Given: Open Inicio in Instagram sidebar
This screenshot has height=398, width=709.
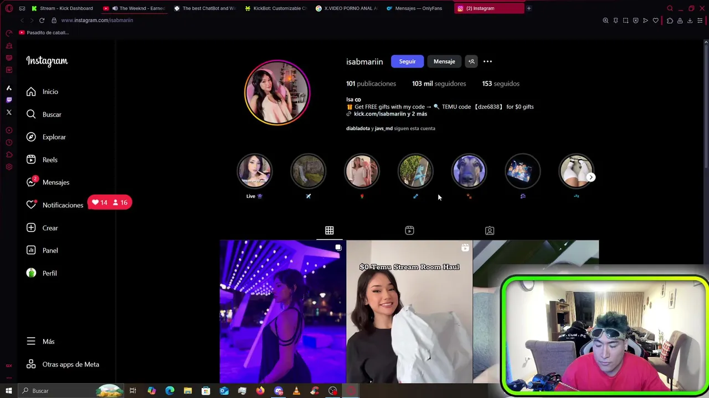Looking at the screenshot, I should [x=42, y=92].
